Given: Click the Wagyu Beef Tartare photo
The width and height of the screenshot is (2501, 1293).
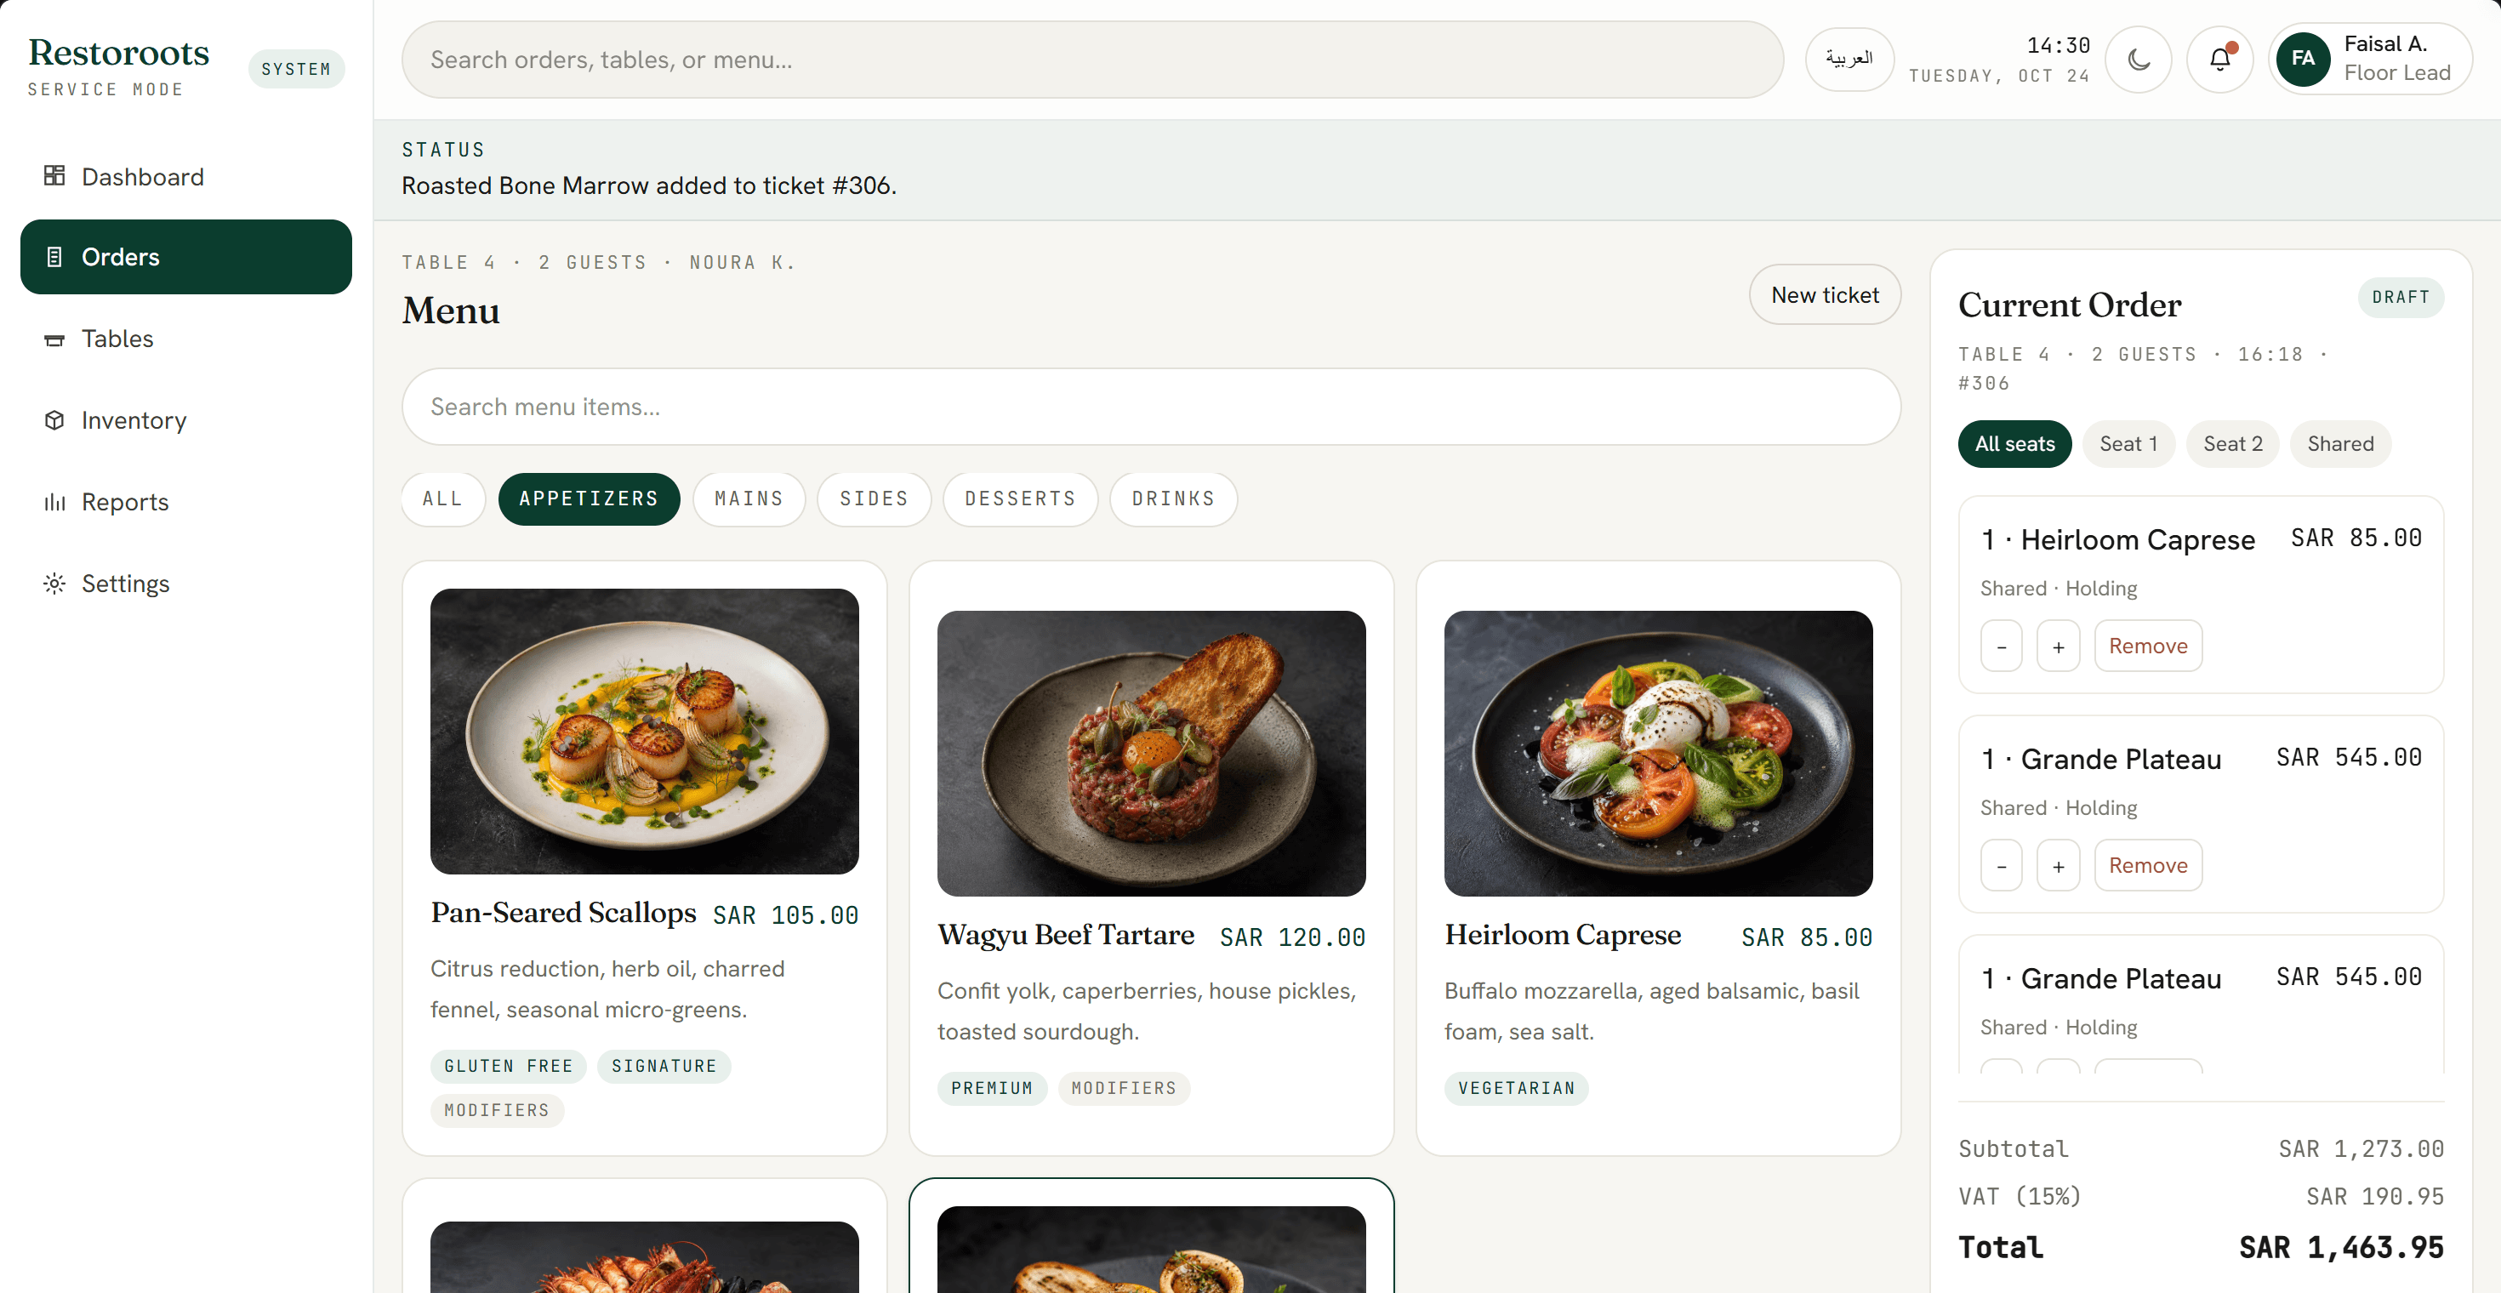Looking at the screenshot, I should (x=1150, y=754).
